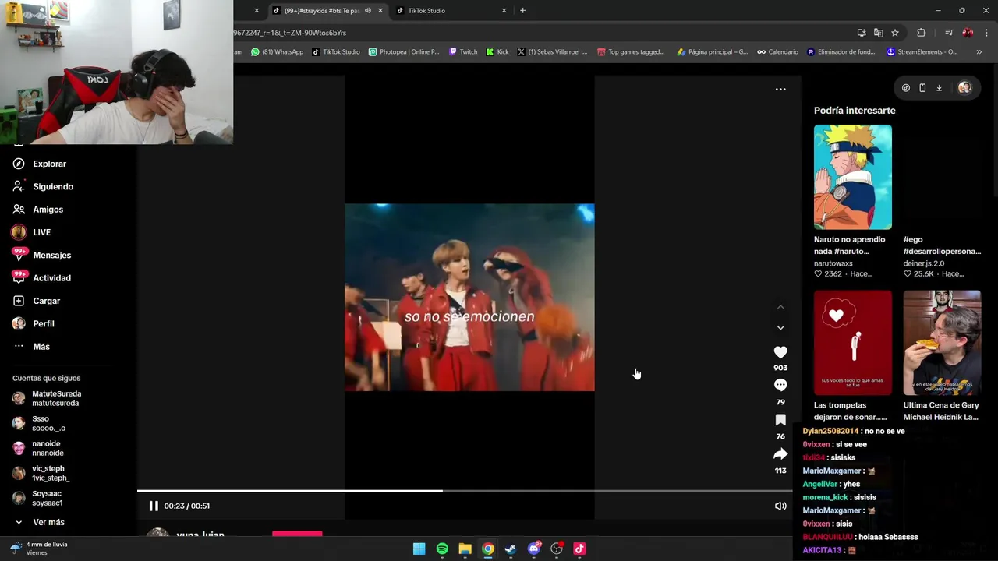Open narutowaxs author link
Screen dimensions: 998x561
833,263
